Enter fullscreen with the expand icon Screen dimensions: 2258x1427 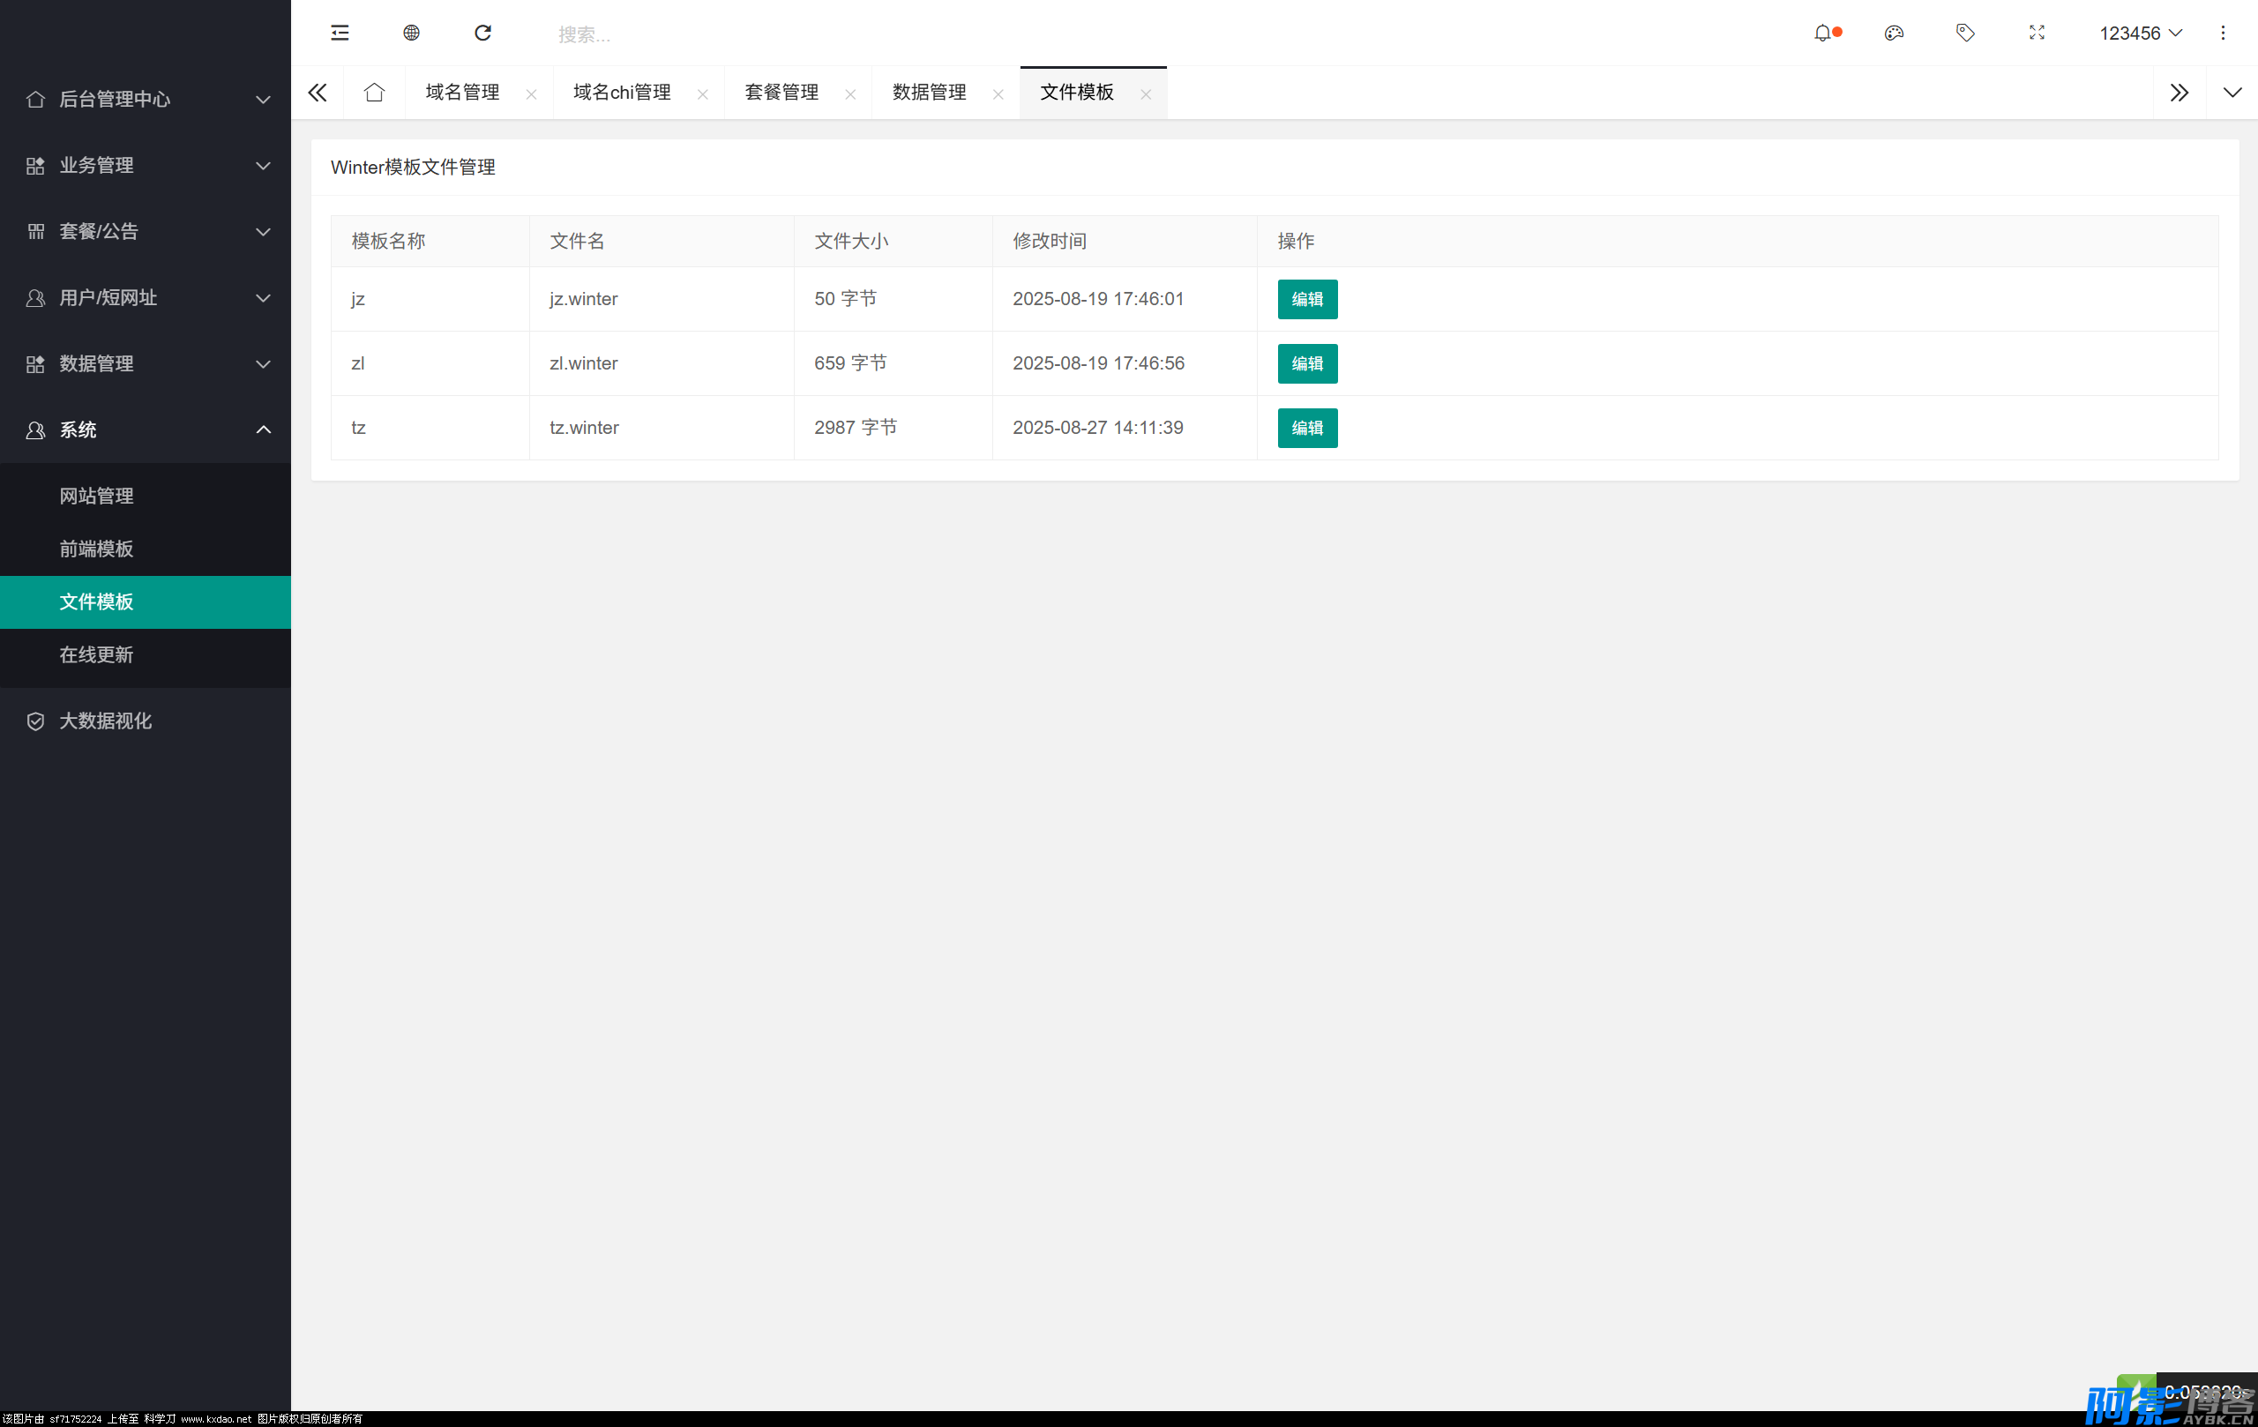pos(2036,33)
